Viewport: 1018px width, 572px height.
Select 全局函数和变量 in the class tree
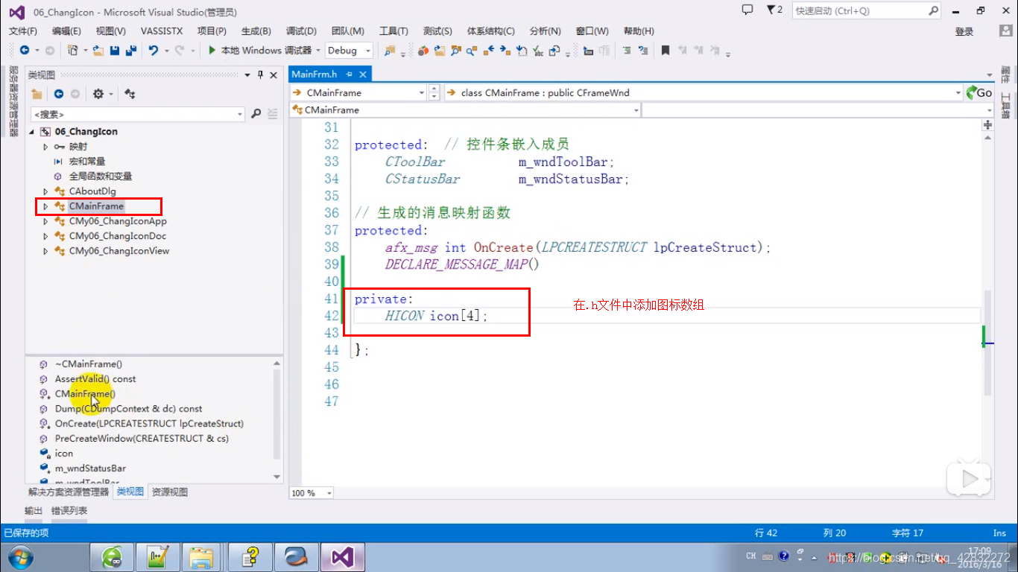101,177
